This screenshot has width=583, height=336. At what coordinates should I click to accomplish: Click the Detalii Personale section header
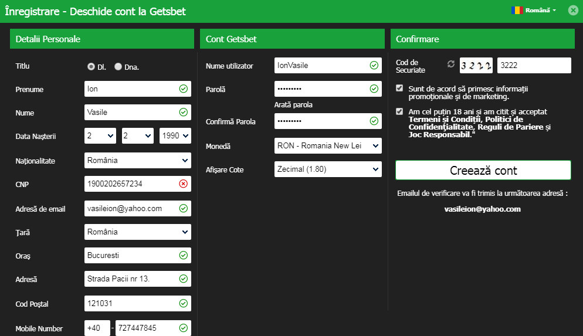(x=102, y=39)
